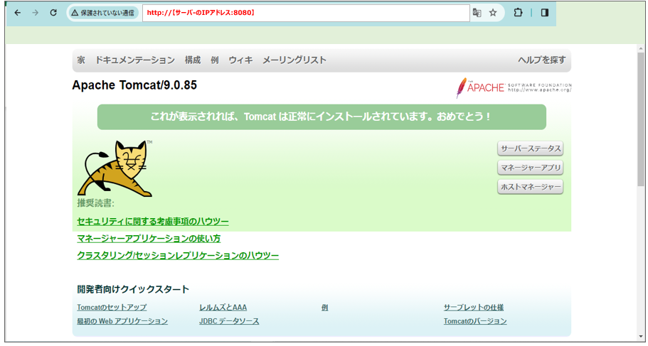Click the 推奨読書 label
This screenshot has height=346, width=648.
click(96, 203)
